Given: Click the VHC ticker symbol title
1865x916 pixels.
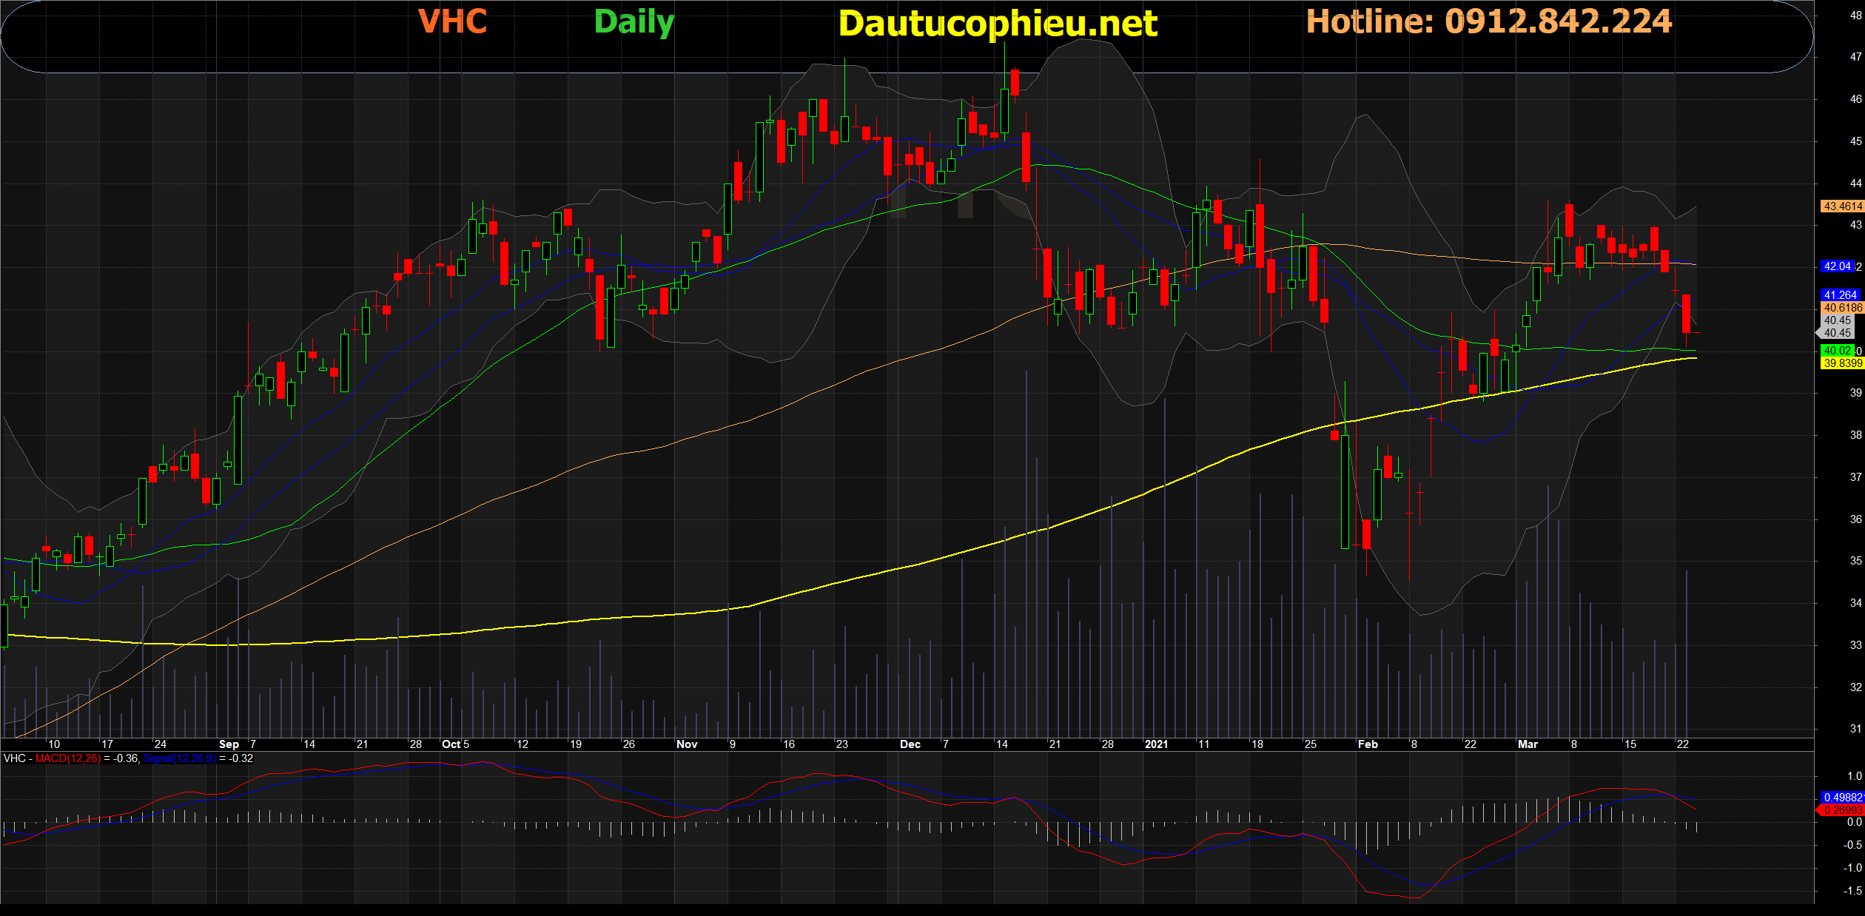Looking at the screenshot, I should click(452, 21).
